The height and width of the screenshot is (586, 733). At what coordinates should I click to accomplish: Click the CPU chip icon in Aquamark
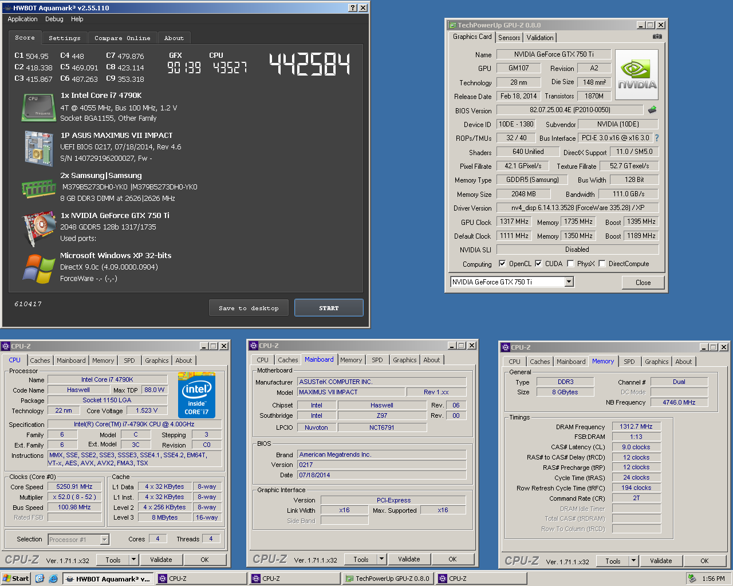click(38, 107)
